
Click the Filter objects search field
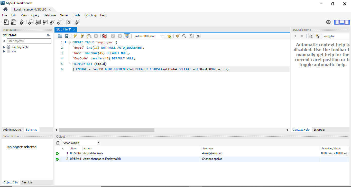29,41
